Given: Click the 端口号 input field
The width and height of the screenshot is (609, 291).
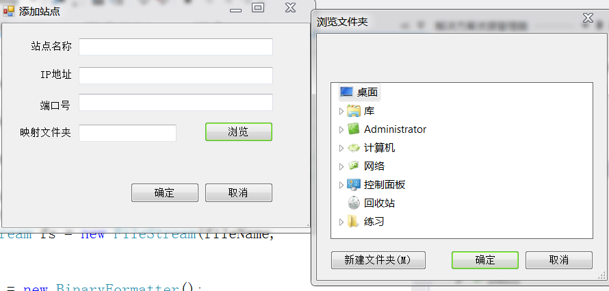Looking at the screenshot, I should coord(176,102).
